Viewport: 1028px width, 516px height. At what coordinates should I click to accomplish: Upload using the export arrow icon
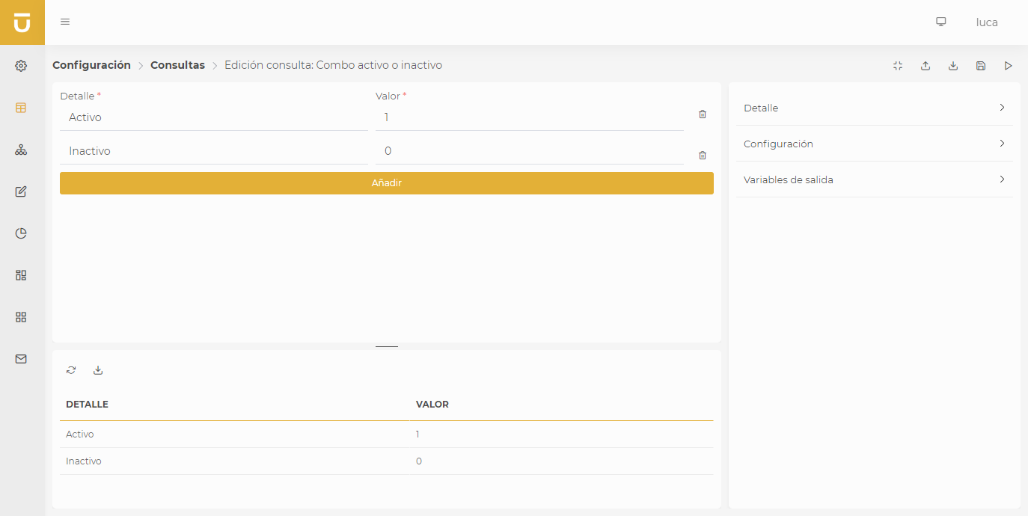point(925,66)
